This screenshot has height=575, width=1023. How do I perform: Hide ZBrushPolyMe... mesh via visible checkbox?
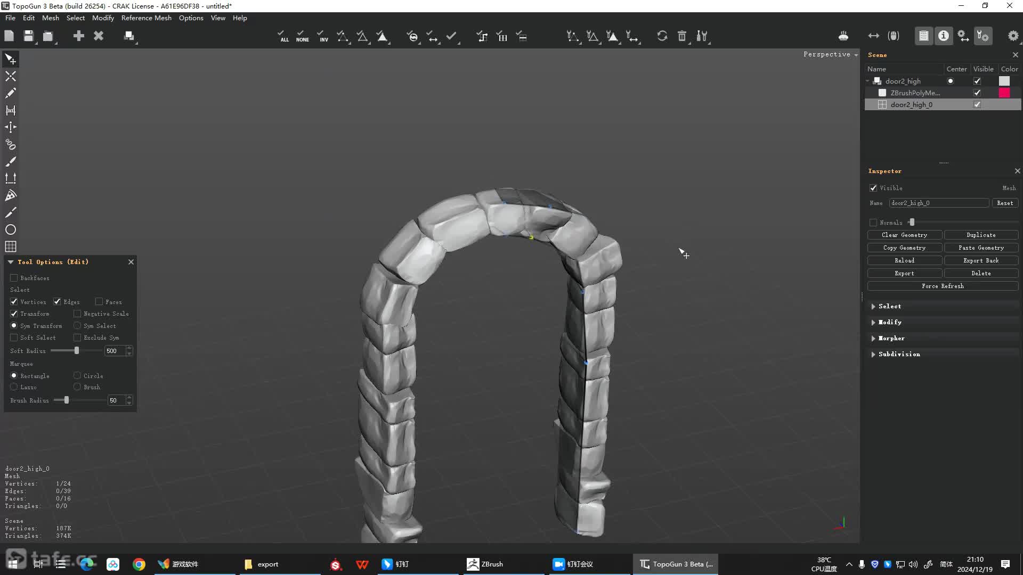pos(977,93)
